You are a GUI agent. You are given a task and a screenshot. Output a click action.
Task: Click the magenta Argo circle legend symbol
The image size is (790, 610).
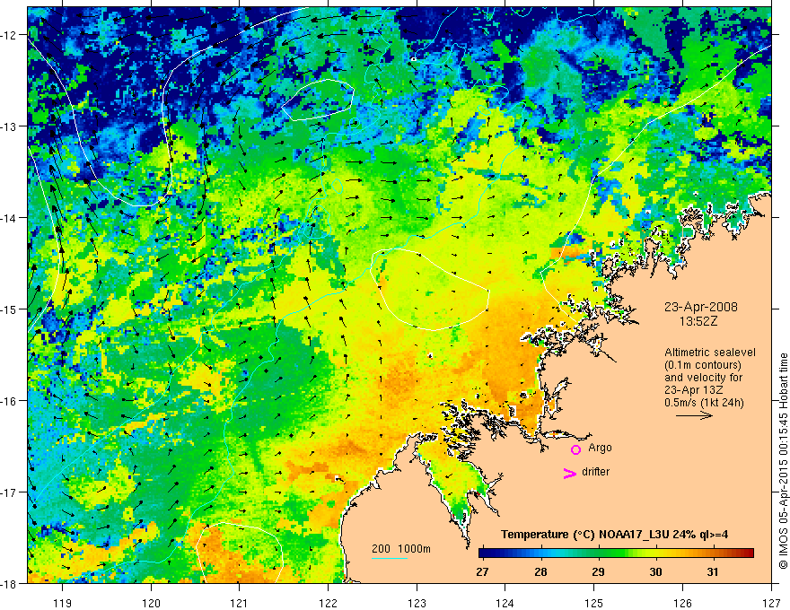click(575, 449)
